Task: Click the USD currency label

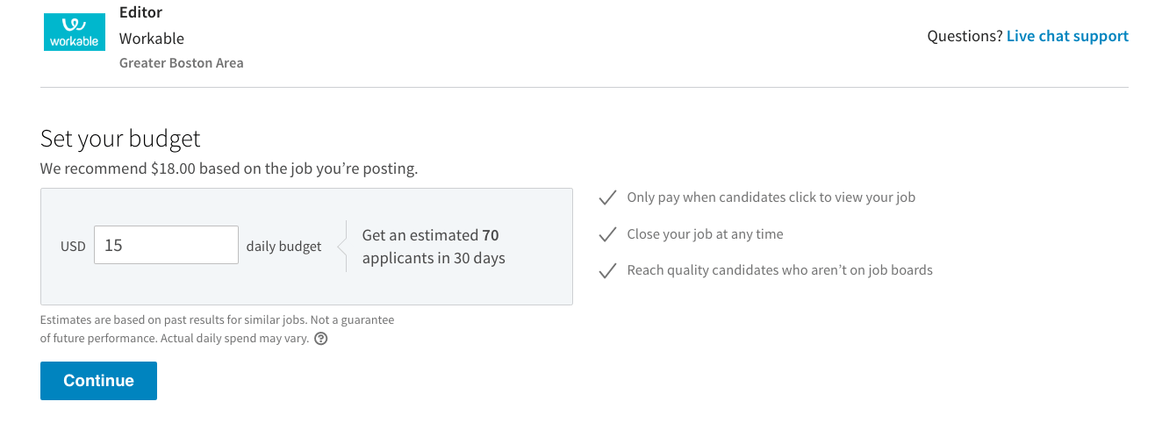Action: pos(73,247)
